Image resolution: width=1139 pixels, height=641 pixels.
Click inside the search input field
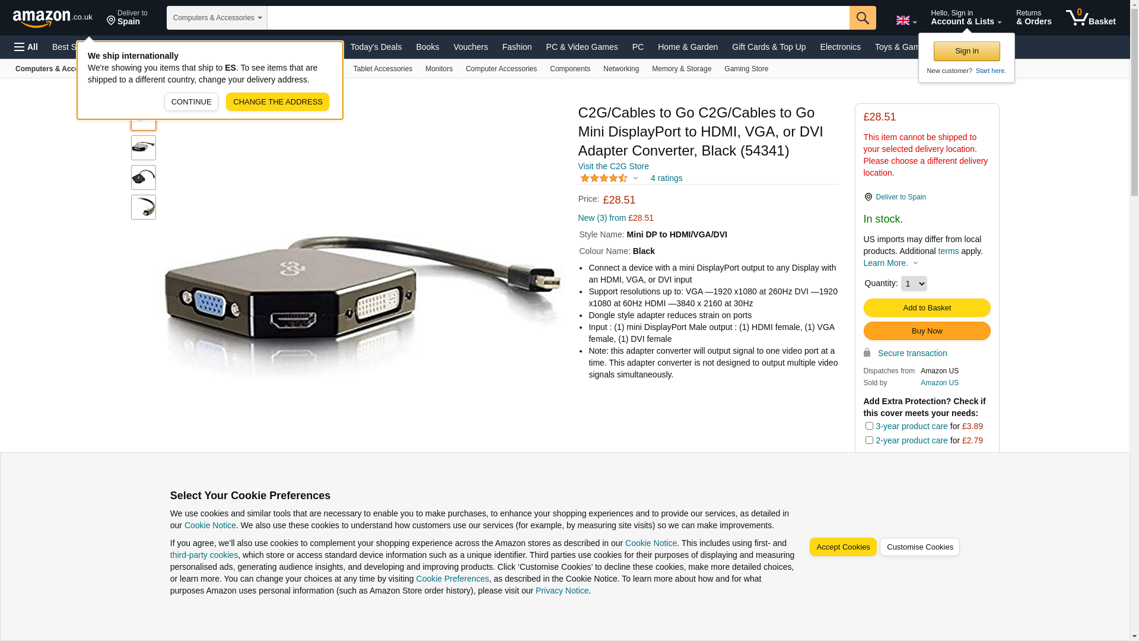558,18
